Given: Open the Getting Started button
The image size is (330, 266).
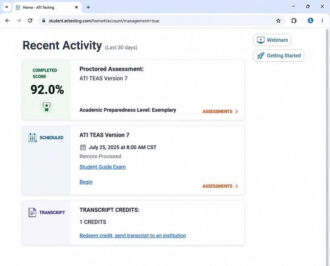Looking at the screenshot, I should point(278,56).
